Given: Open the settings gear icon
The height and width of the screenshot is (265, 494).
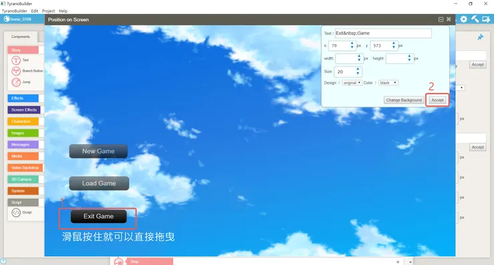Looking at the screenshot, I should click(x=464, y=19).
